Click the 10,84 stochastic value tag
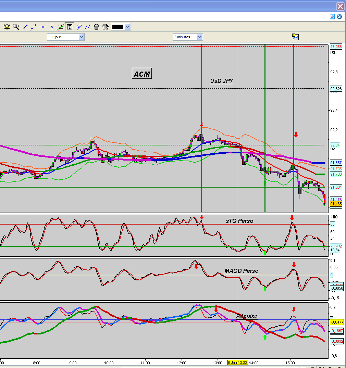 point(335,250)
